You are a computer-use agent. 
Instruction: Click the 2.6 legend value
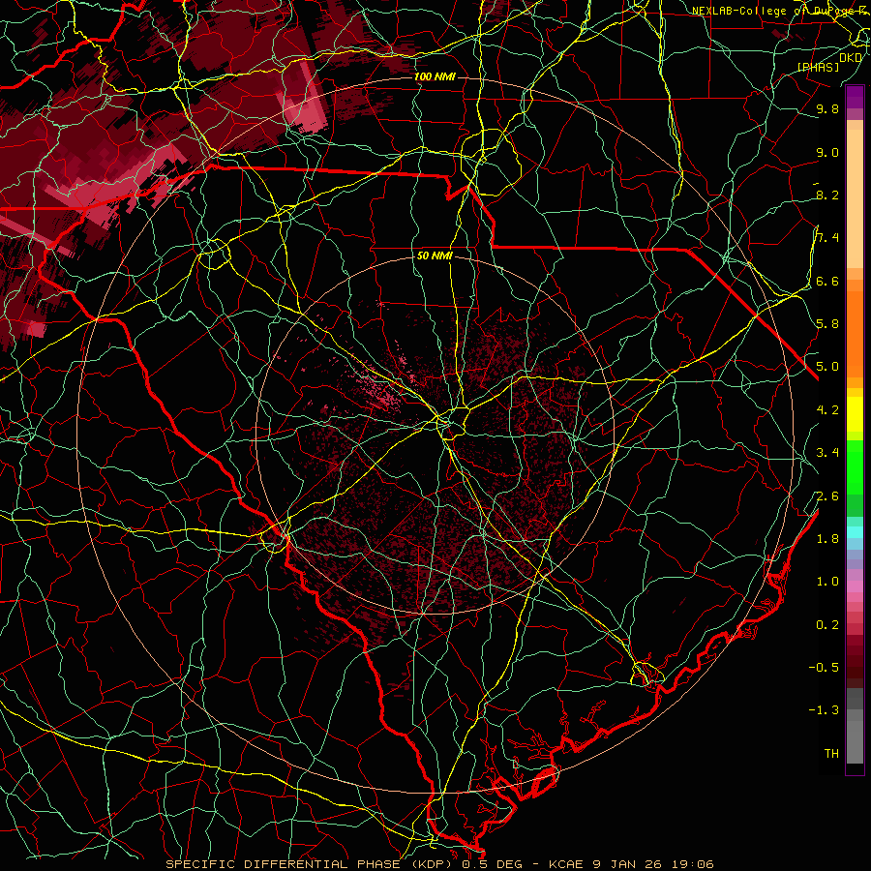click(x=827, y=496)
